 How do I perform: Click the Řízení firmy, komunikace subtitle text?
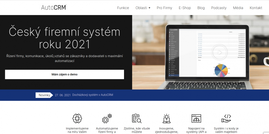pos(65,58)
